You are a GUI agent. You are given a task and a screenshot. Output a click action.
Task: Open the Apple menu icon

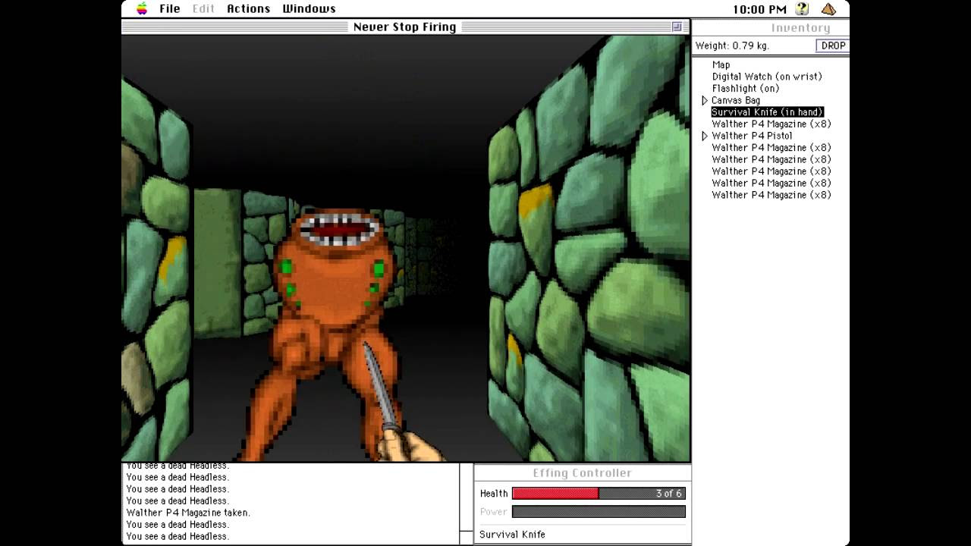[142, 9]
